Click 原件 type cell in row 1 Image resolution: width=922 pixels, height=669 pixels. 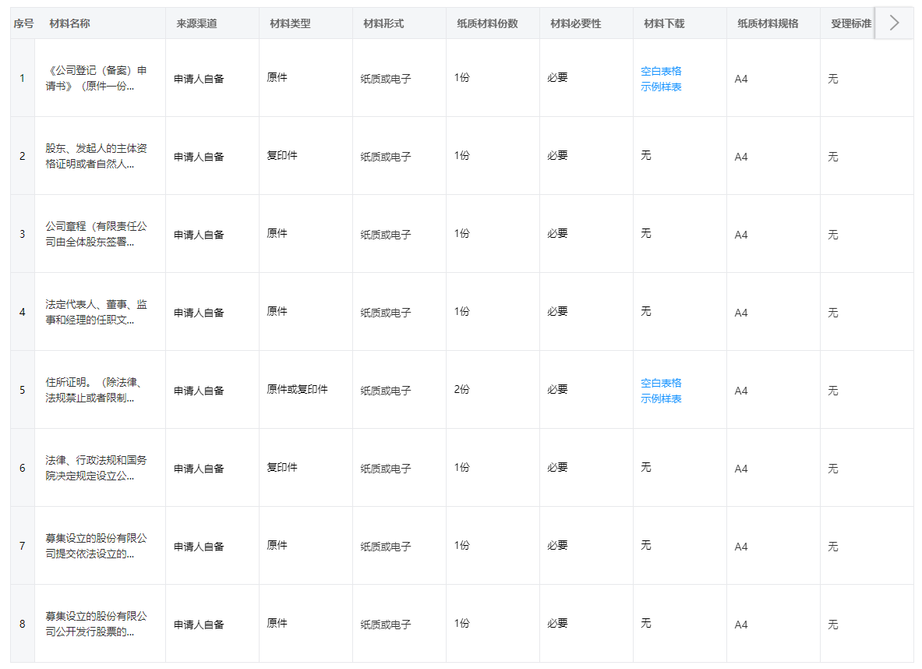tap(277, 78)
